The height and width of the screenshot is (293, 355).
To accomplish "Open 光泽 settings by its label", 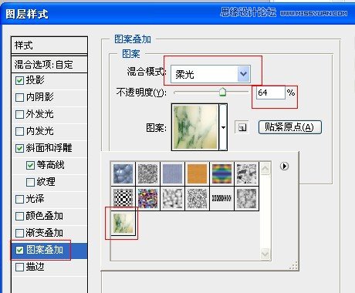I will [35, 199].
